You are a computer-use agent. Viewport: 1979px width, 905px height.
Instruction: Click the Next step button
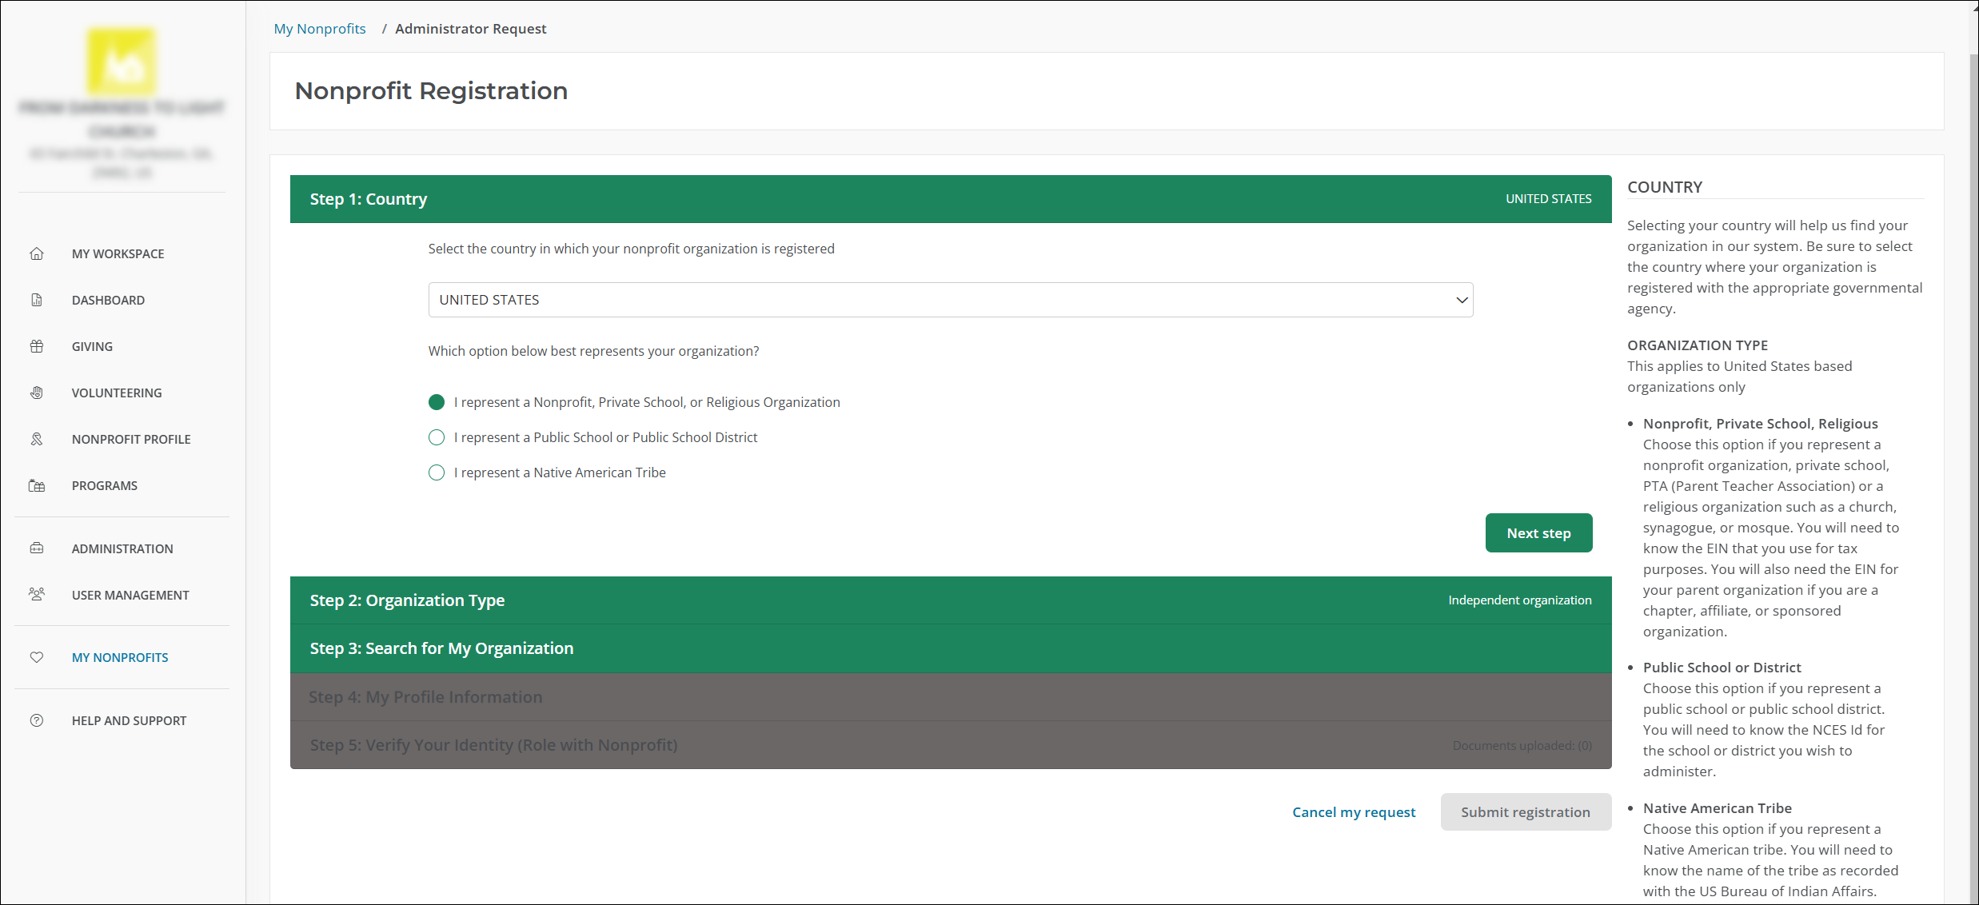[1538, 533]
